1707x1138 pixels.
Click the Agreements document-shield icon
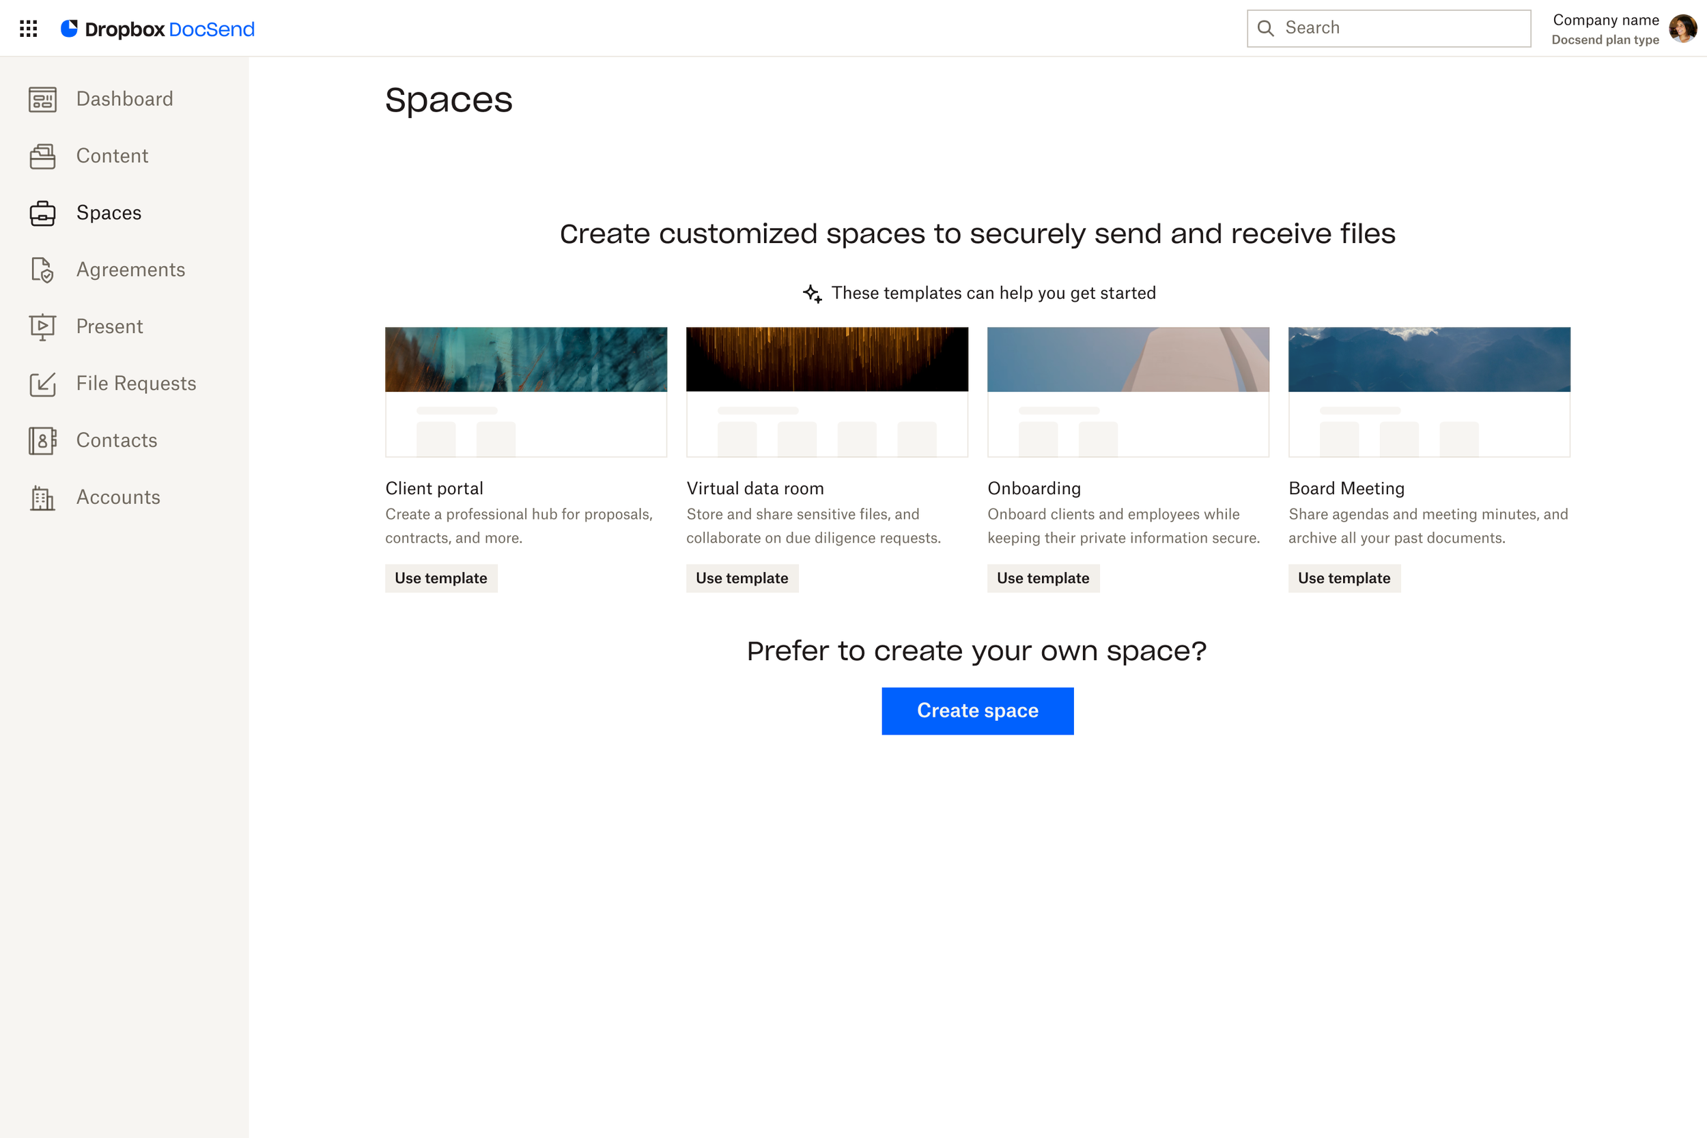(42, 270)
